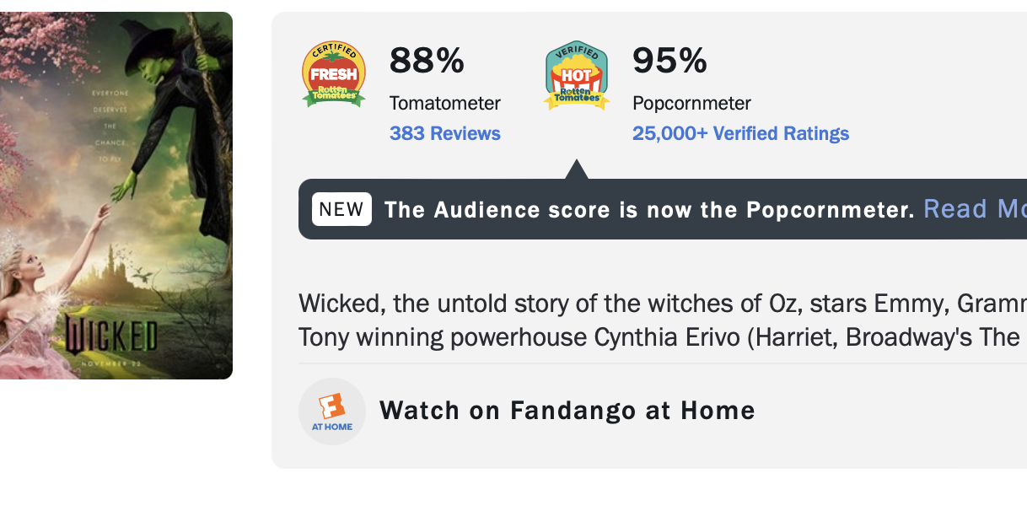Viewport: 1027px width, 511px height.
Task: Click the 95% Popcornmeter score
Action: (x=669, y=61)
